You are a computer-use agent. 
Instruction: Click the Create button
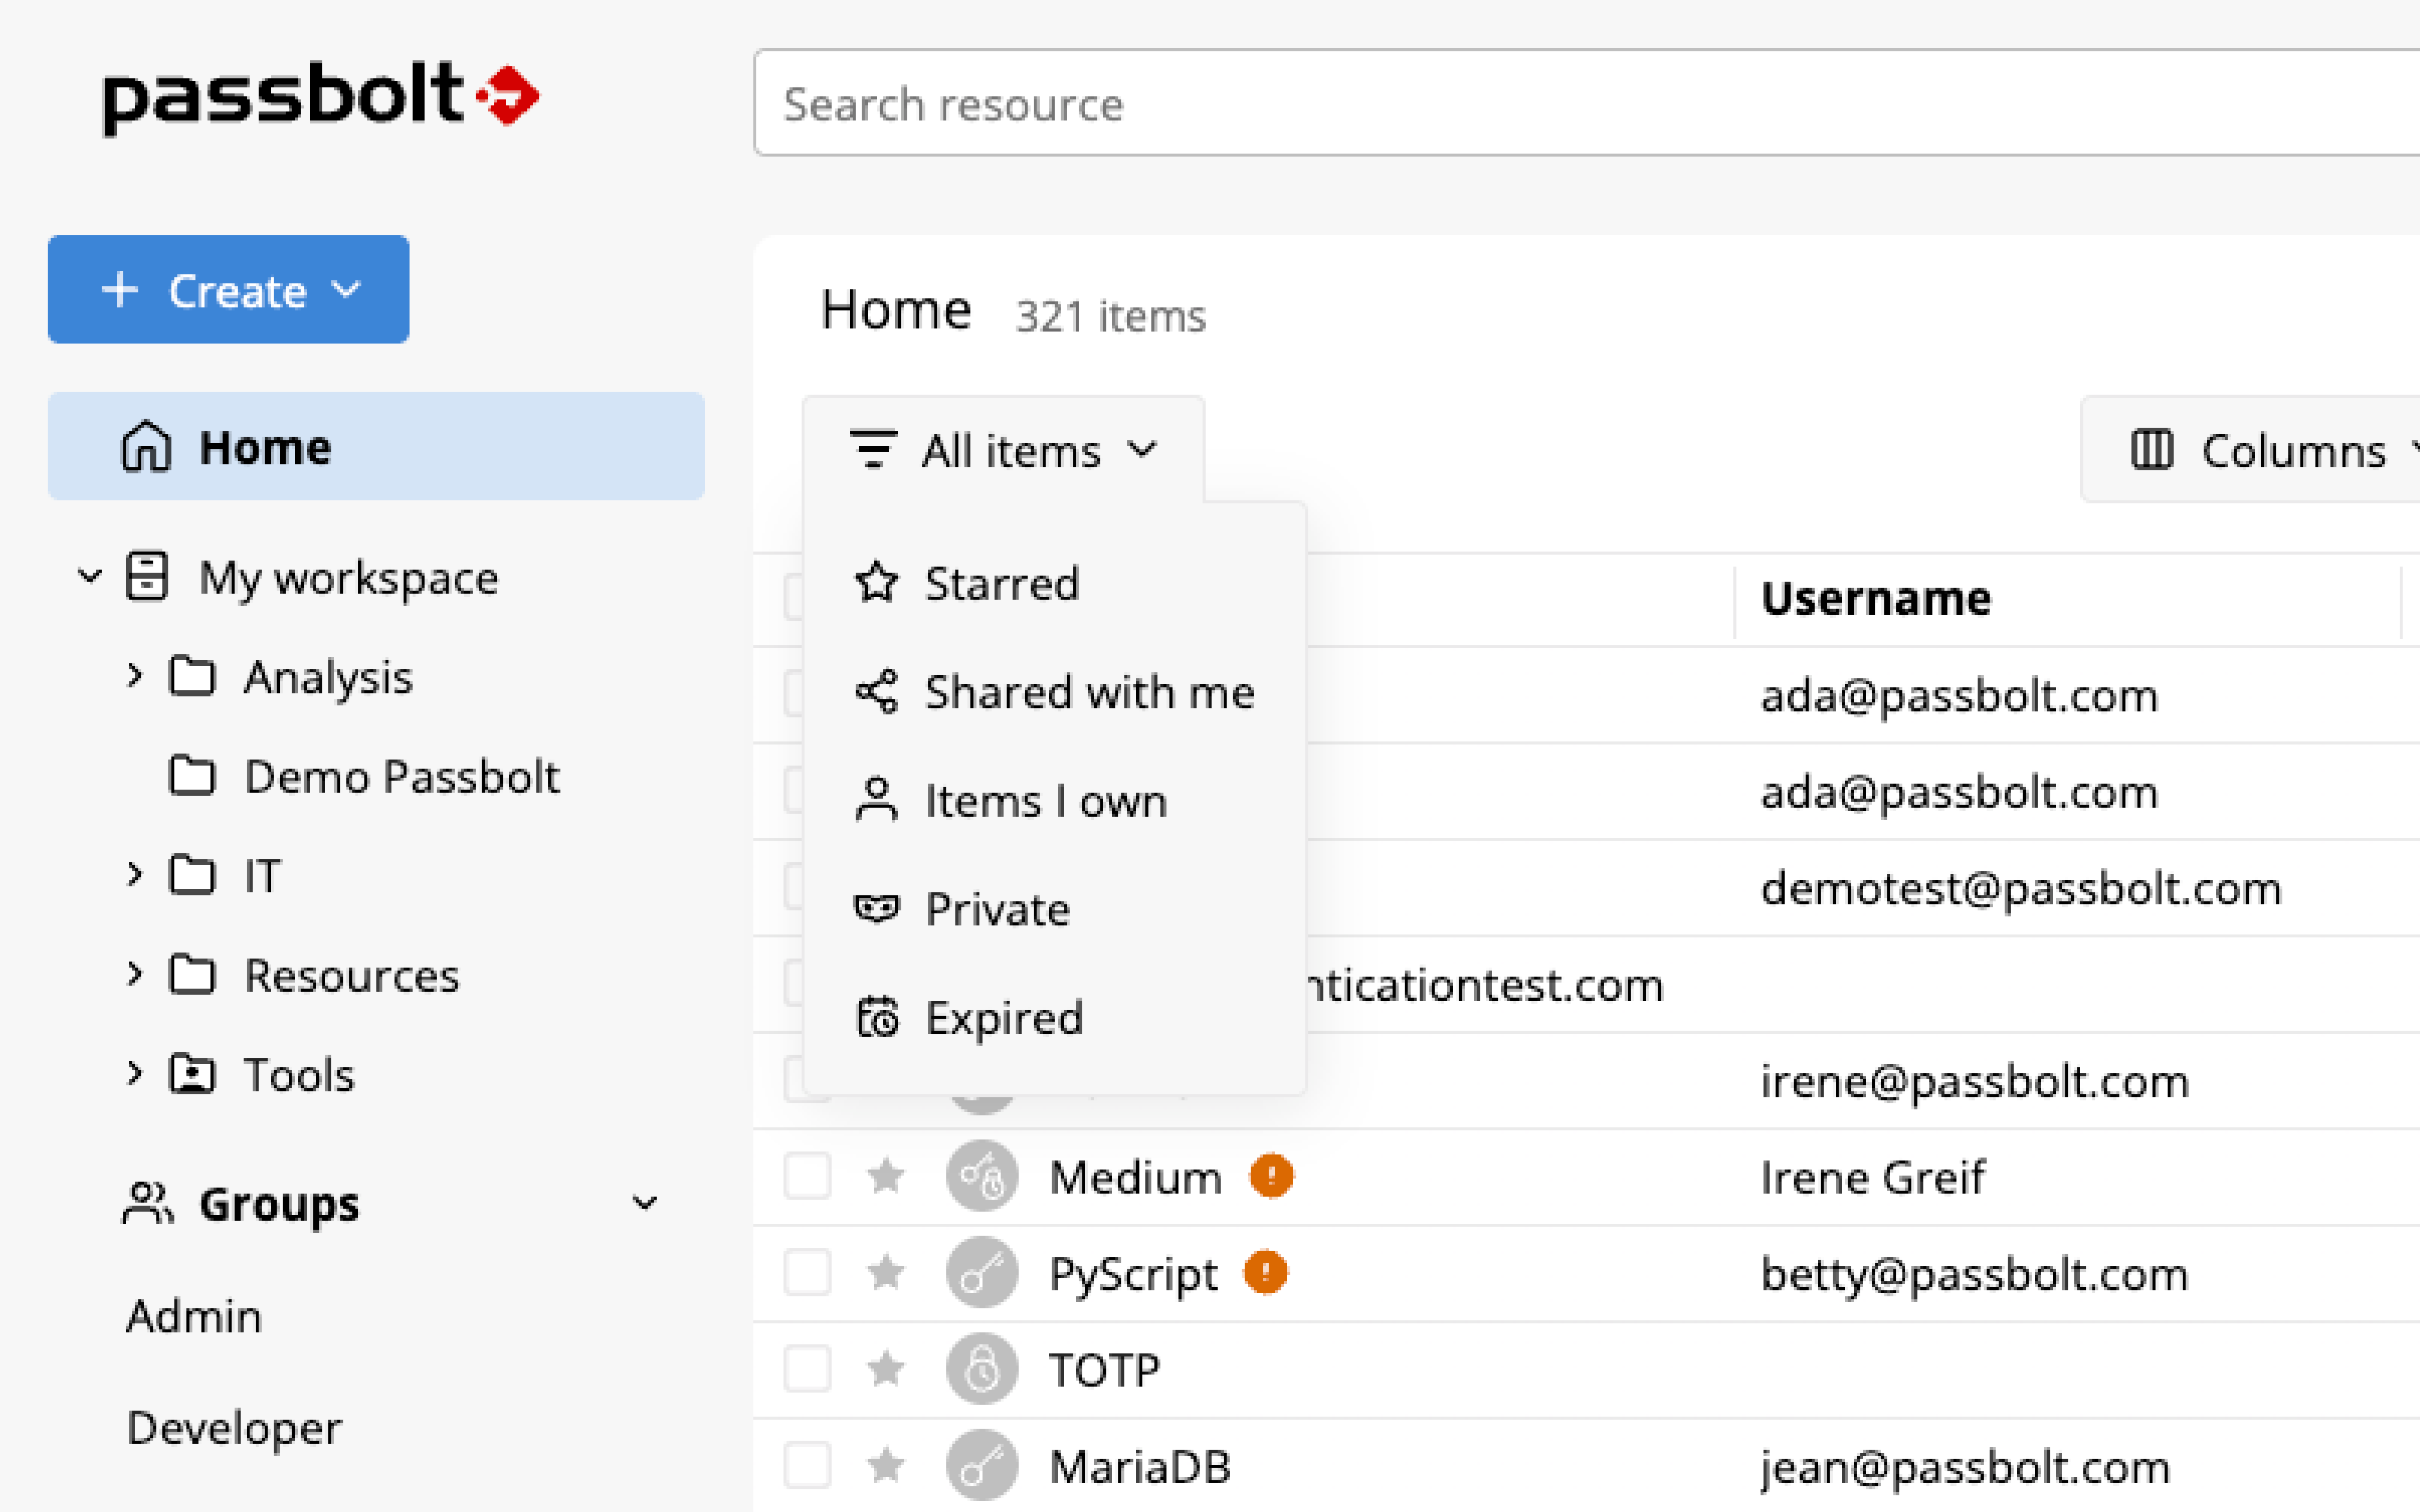coord(228,290)
